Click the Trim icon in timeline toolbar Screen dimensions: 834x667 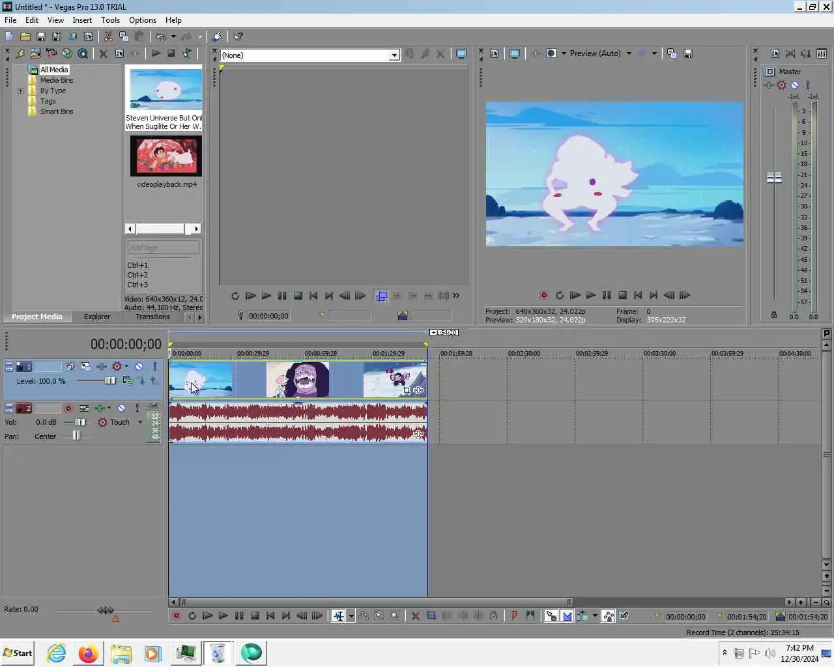pos(431,616)
